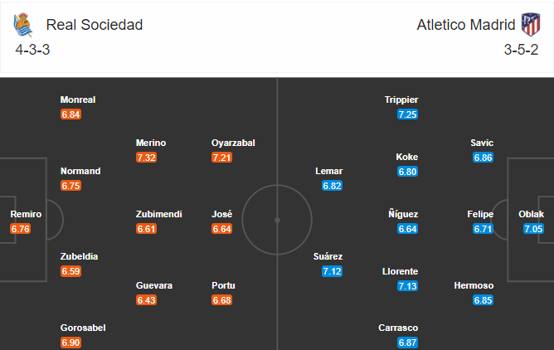Select Guevara's 6.43 rating badge
554x350 pixels.
point(146,300)
